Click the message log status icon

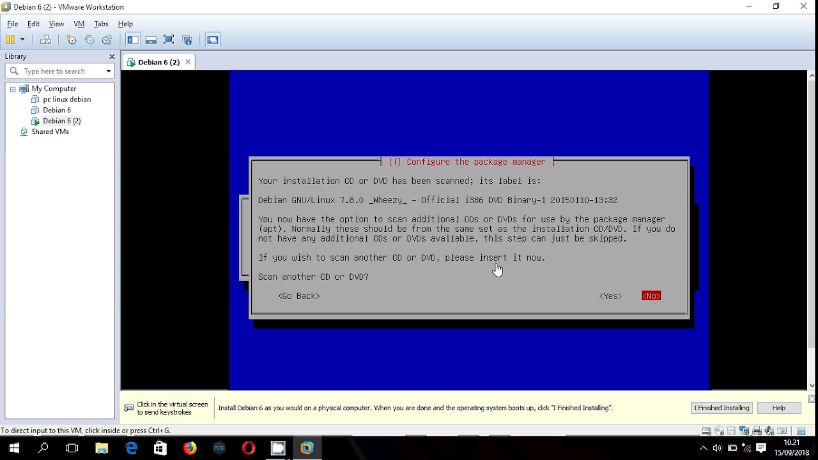click(x=801, y=431)
